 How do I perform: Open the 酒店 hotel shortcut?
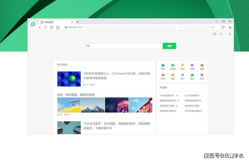pyautogui.click(x=192, y=76)
